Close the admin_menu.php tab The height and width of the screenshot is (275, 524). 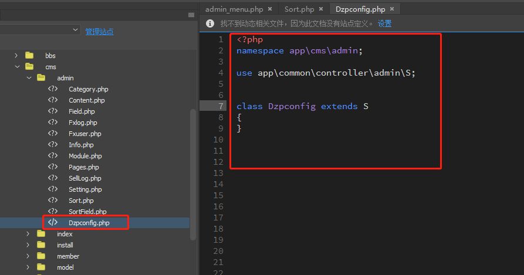(270, 9)
